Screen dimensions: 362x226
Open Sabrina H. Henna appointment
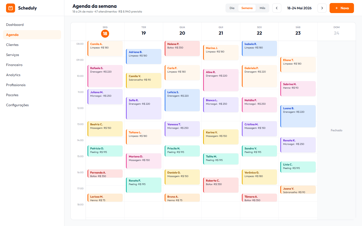pyautogui.click(x=298, y=89)
